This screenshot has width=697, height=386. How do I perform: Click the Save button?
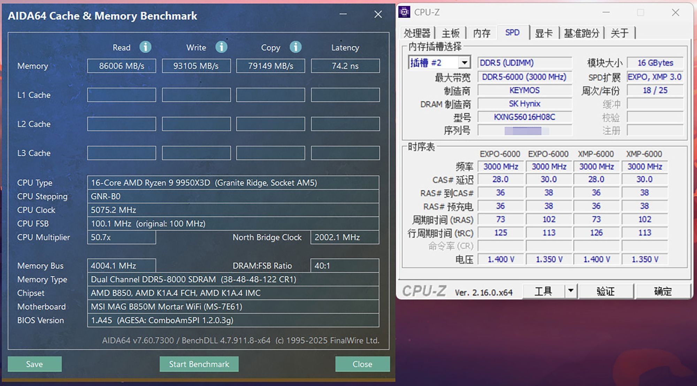tap(35, 364)
